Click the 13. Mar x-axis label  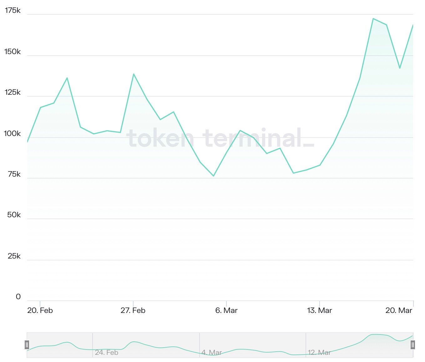[x=319, y=310]
